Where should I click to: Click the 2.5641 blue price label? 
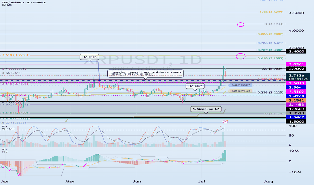(296, 87)
